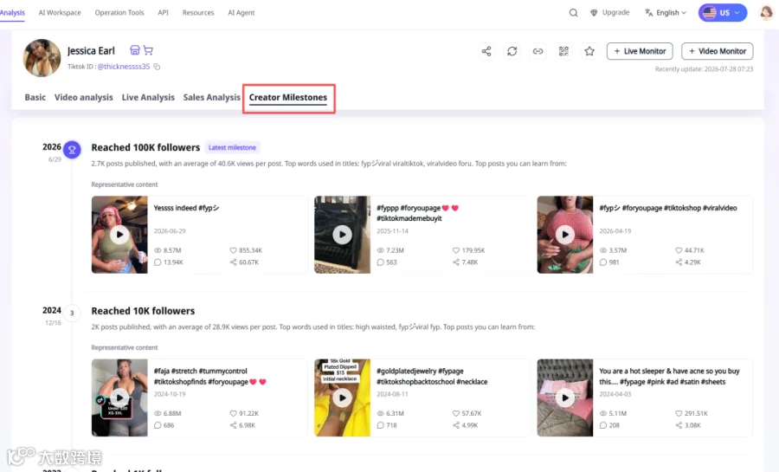The height and width of the screenshot is (472, 779).
Task: Click the 291.51K likes heart icon
Action: [679, 413]
